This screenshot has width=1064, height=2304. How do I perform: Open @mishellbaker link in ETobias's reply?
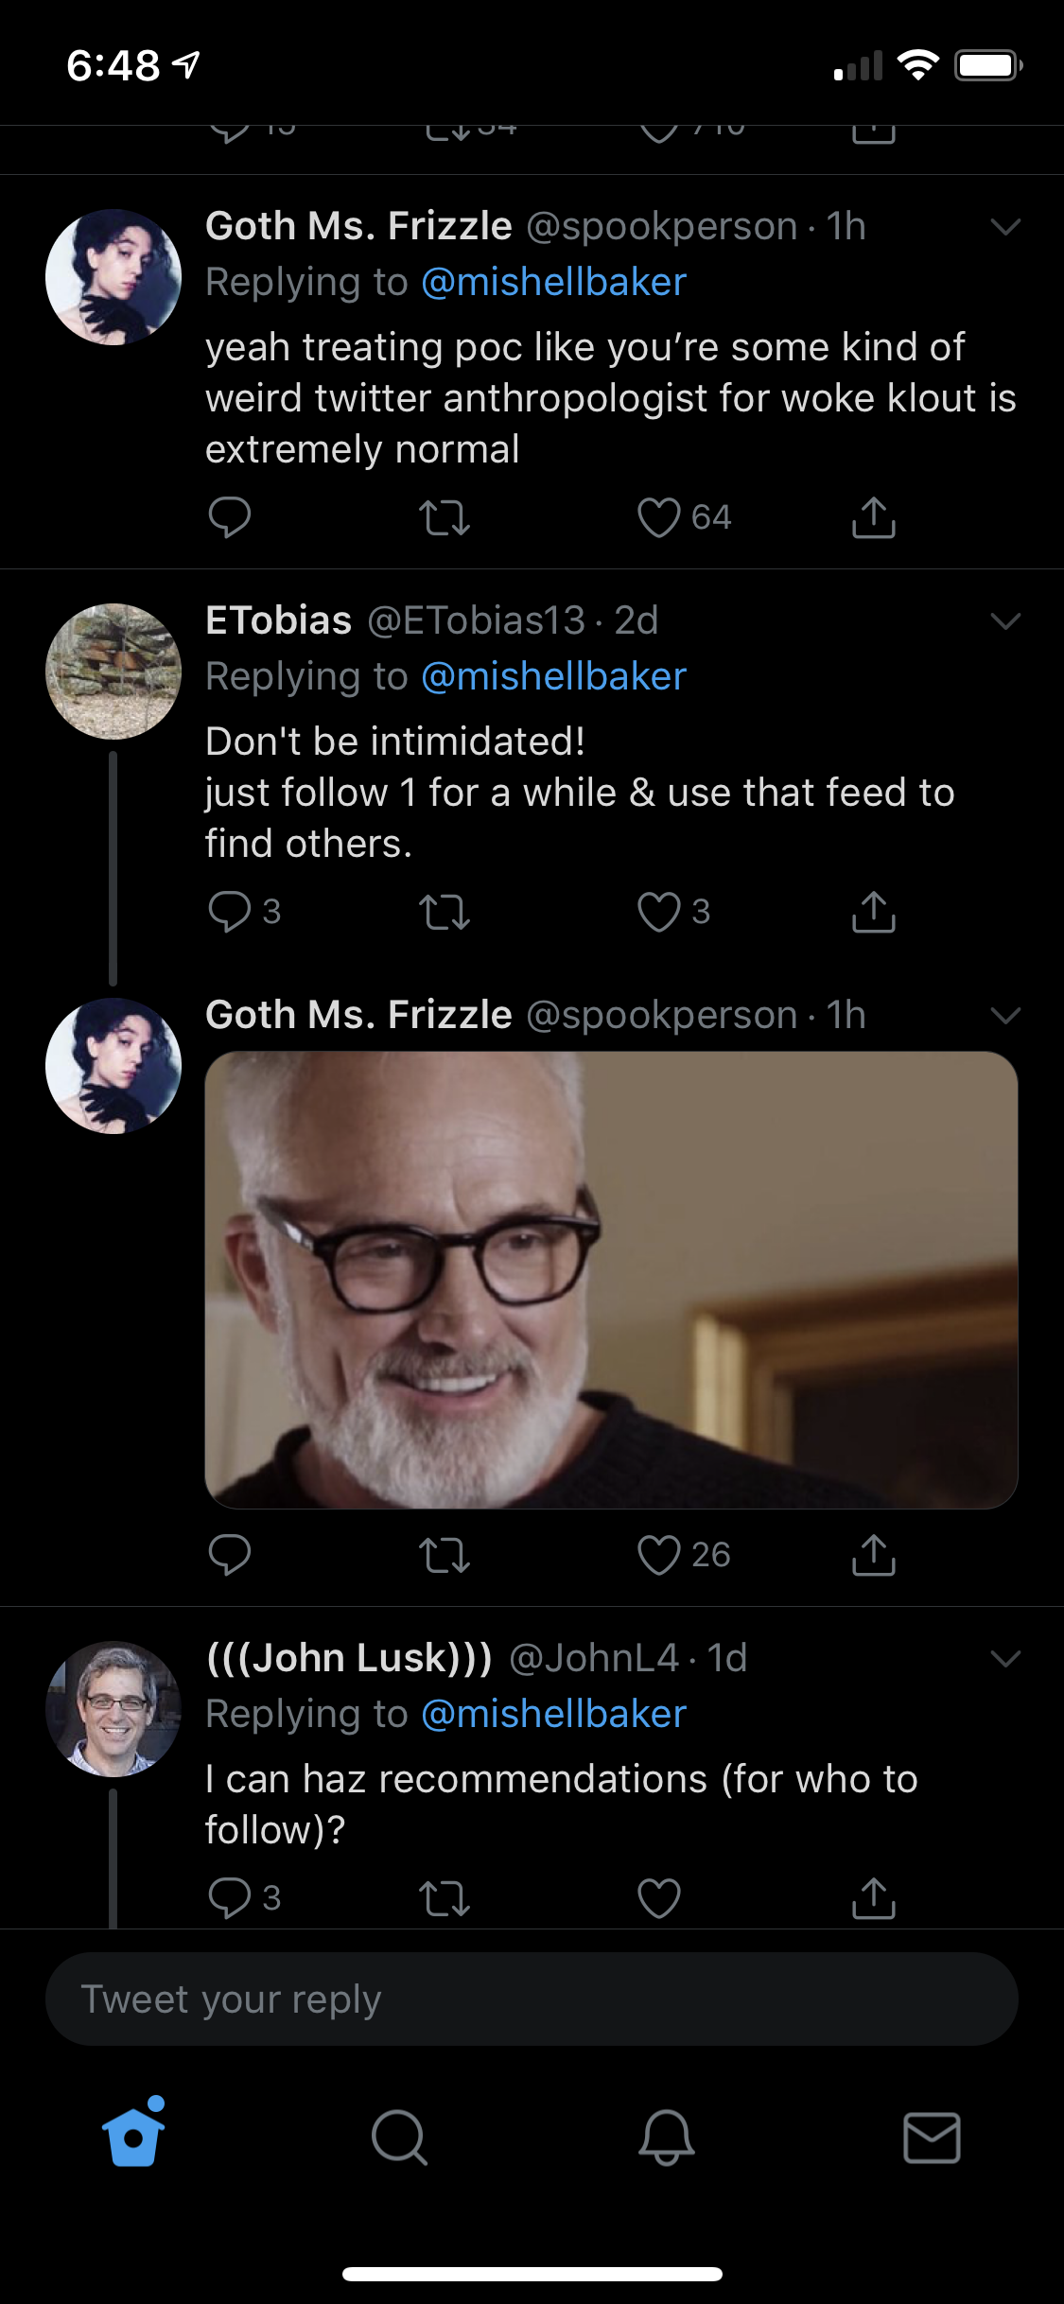(553, 677)
